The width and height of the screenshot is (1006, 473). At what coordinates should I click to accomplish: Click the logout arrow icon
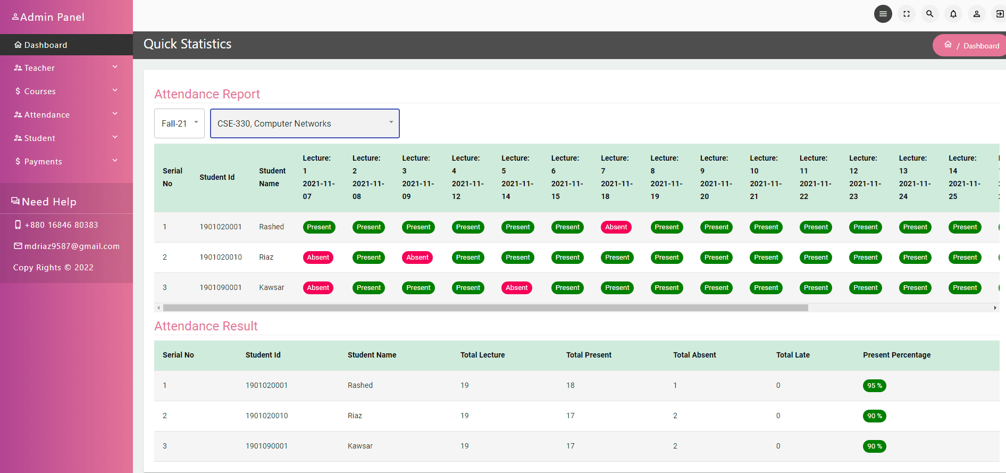(999, 14)
